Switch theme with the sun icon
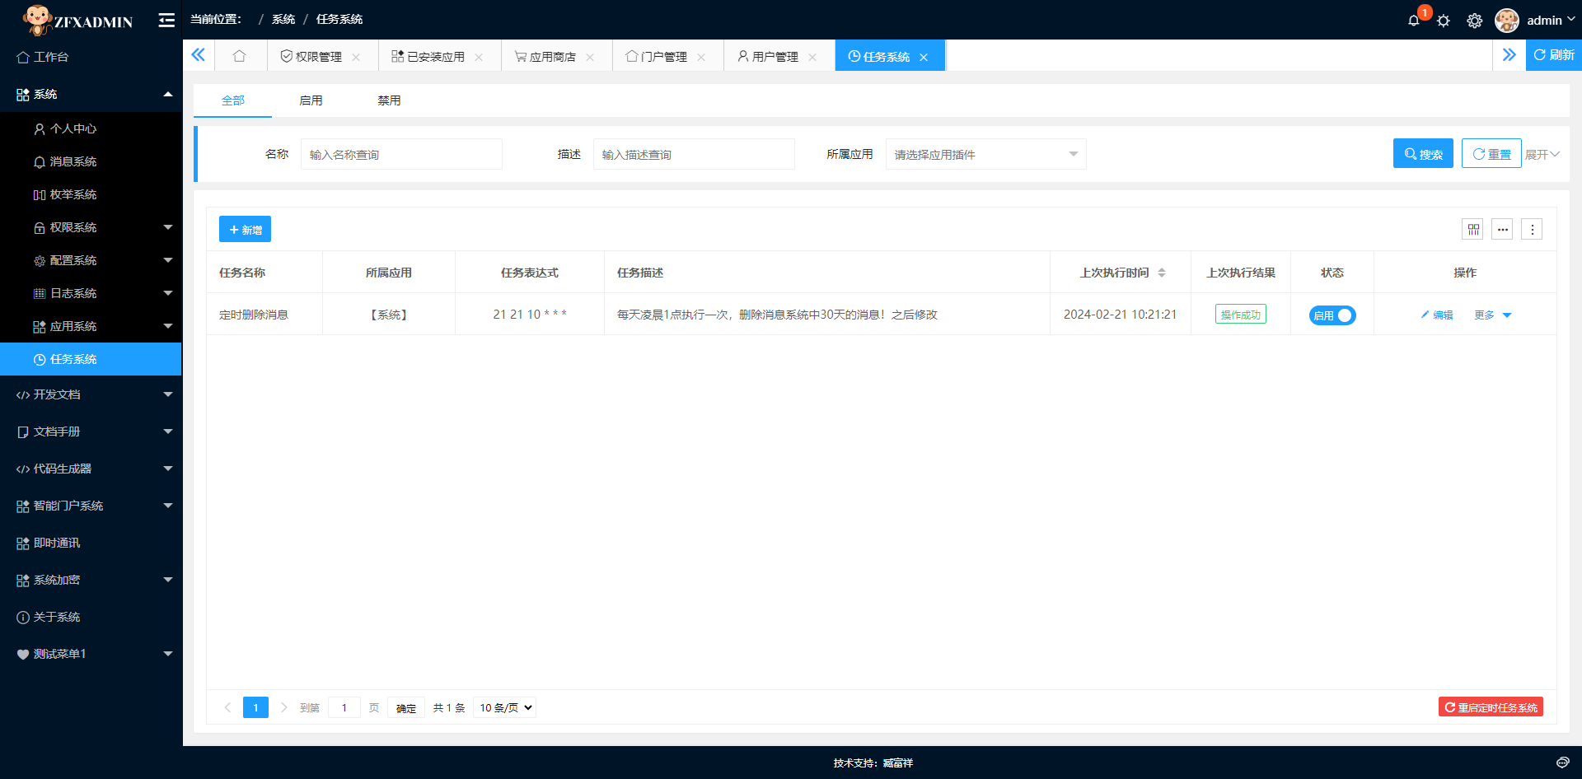1582x779 pixels. 1444,21
